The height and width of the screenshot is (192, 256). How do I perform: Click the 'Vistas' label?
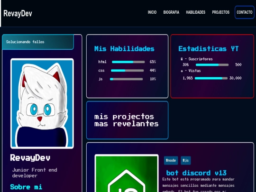click(194, 71)
